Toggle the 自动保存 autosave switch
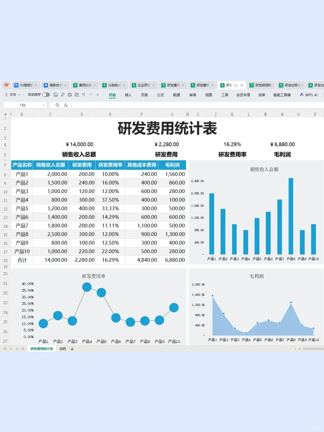The height and width of the screenshot is (432, 324). tap(46, 94)
